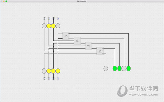
Task: Toggle the second switch in the top input row
Action: [49, 18]
